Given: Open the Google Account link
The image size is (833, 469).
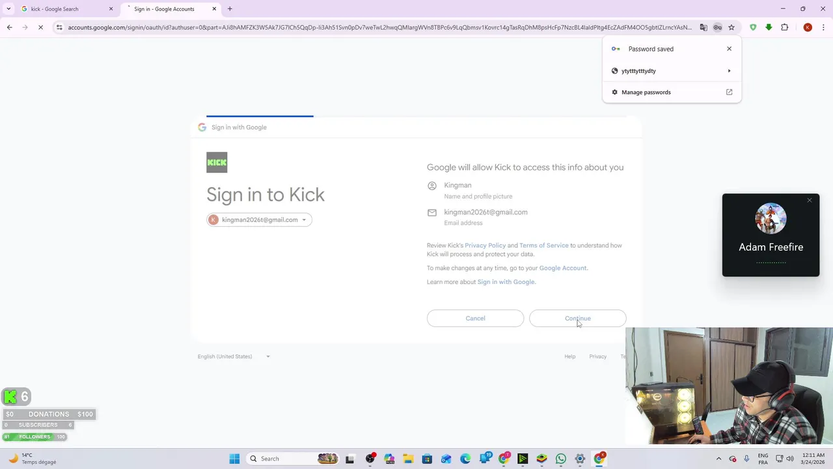Looking at the screenshot, I should [562, 268].
